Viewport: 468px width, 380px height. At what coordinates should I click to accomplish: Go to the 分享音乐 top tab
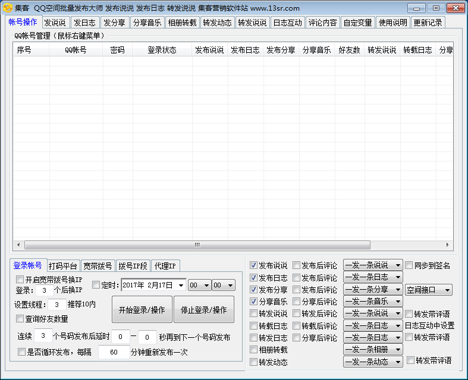147,23
